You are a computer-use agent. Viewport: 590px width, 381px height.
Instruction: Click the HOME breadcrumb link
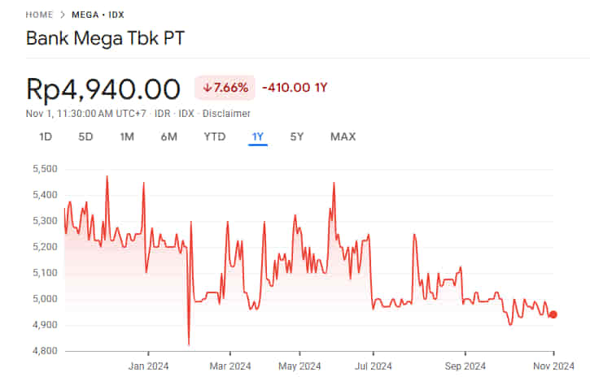[x=39, y=15]
